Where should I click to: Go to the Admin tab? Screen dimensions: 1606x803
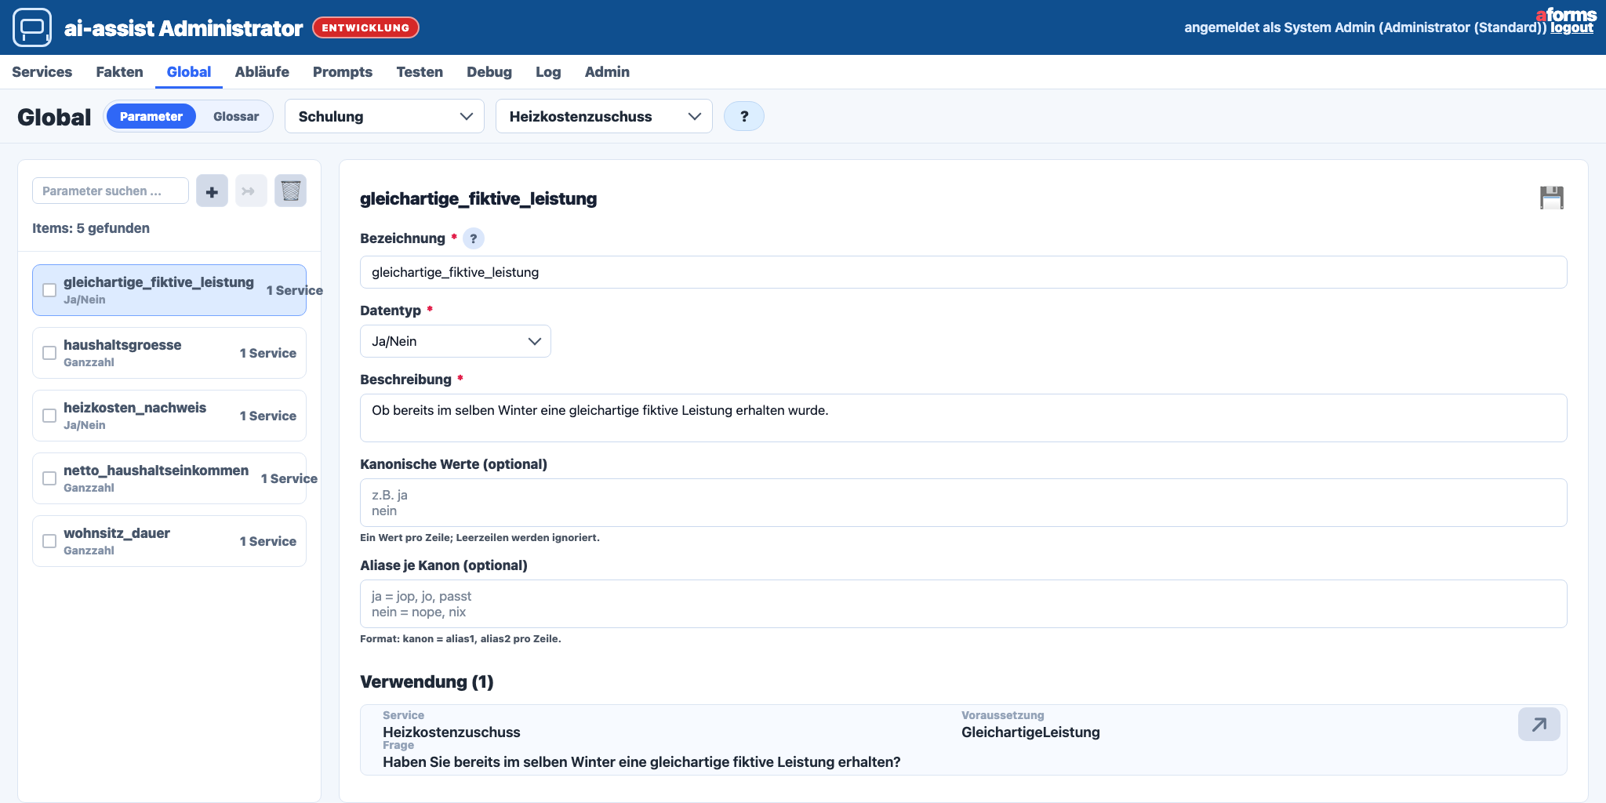tap(607, 72)
